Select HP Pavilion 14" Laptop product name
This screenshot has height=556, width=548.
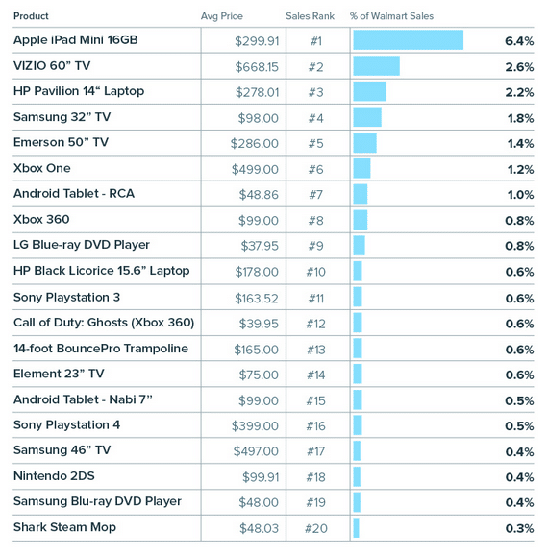tap(79, 91)
